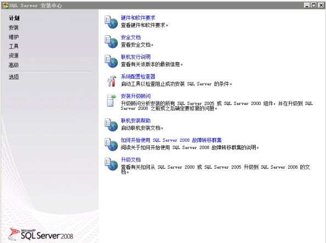Click the icon next to 联机发行说明

tap(111, 61)
